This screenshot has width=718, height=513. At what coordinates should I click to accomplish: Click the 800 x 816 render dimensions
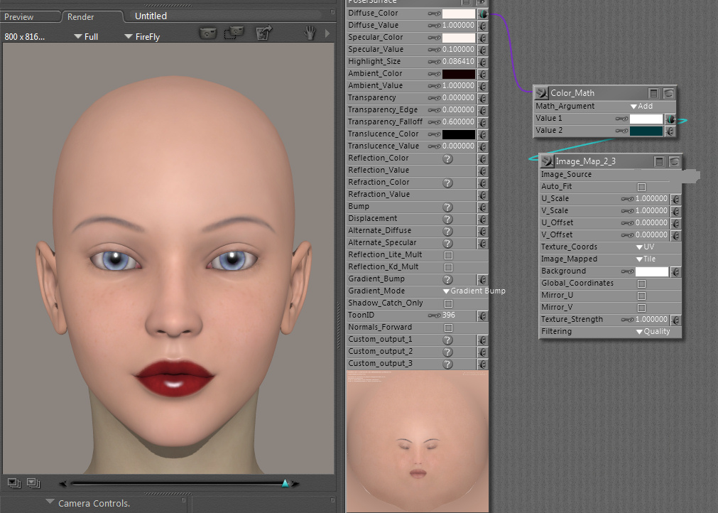pyautogui.click(x=25, y=36)
